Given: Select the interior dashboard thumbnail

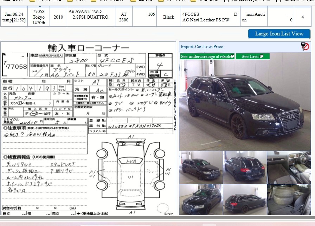Looking at the screenshot, I should [x=289, y=167].
